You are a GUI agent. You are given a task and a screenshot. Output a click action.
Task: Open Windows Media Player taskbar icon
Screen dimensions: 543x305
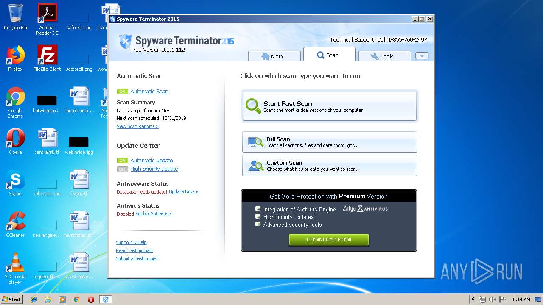[62, 299]
